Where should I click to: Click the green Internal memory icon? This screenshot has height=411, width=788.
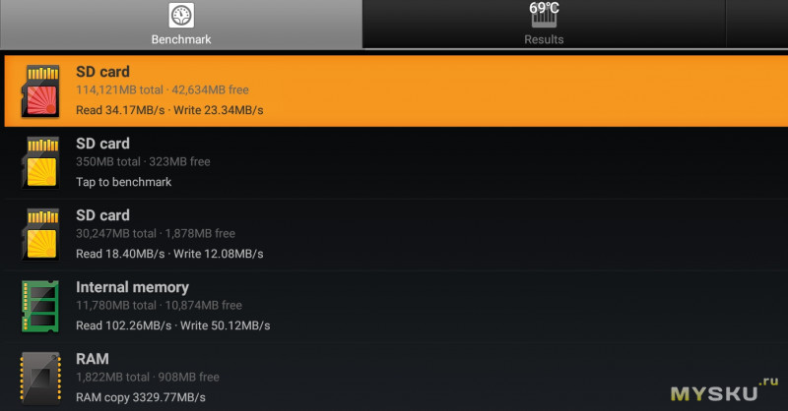pyautogui.click(x=40, y=306)
